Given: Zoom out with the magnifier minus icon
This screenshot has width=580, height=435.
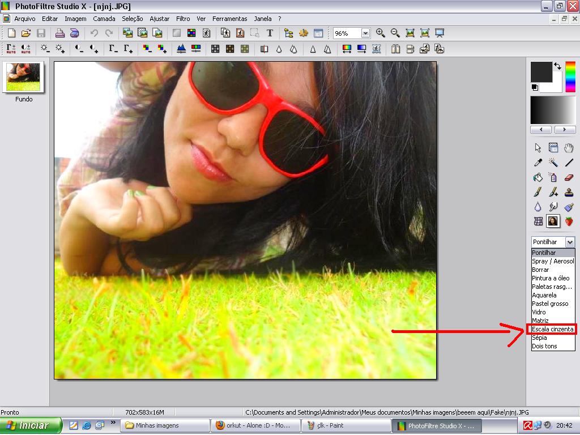Looking at the screenshot, I should 395,33.
